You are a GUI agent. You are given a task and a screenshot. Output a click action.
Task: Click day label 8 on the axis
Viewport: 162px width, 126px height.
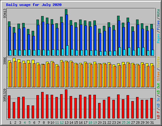[44, 123]
